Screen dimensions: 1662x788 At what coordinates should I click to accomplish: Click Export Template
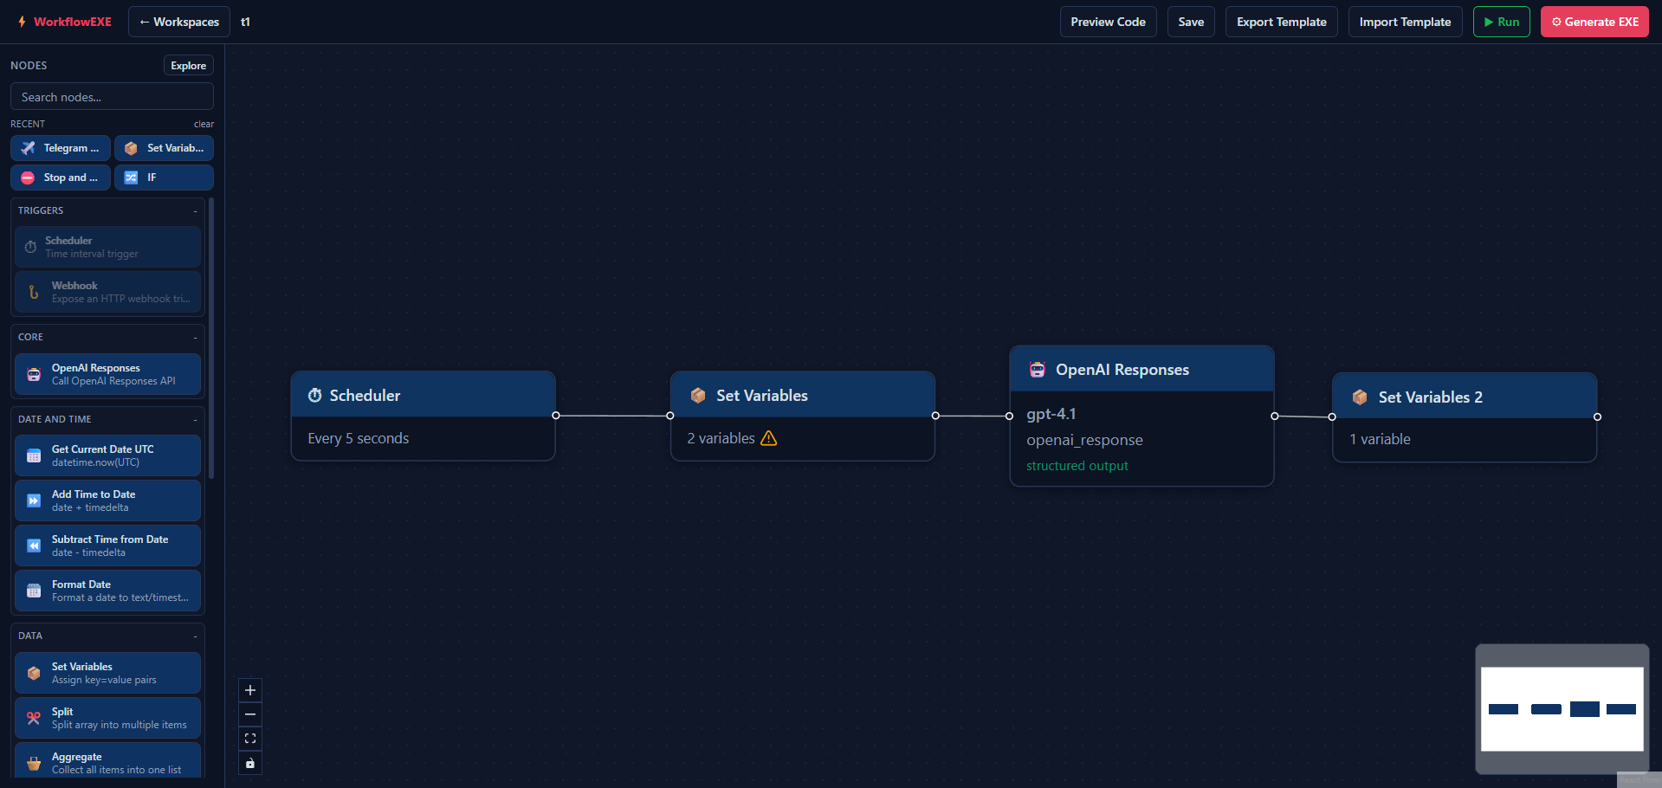[1281, 22]
